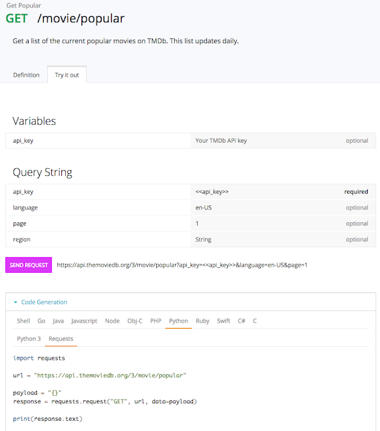Switch to the Javascript code tab

pyautogui.click(x=84, y=321)
